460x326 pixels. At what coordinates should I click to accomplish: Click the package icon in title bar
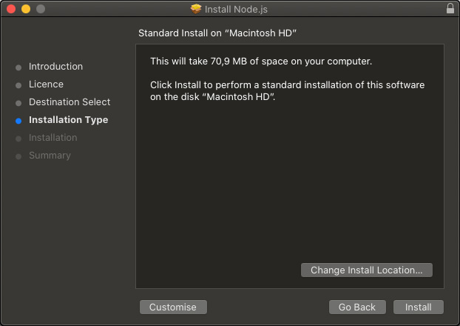tap(195, 9)
